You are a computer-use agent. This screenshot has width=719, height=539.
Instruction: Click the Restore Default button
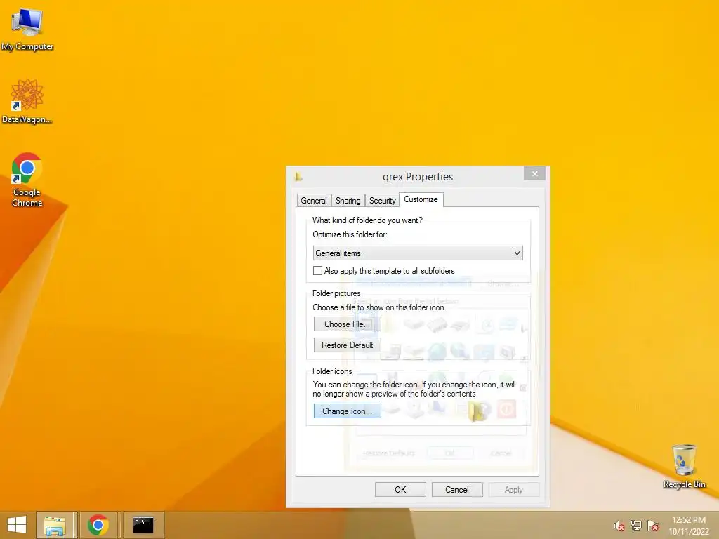[x=347, y=345]
